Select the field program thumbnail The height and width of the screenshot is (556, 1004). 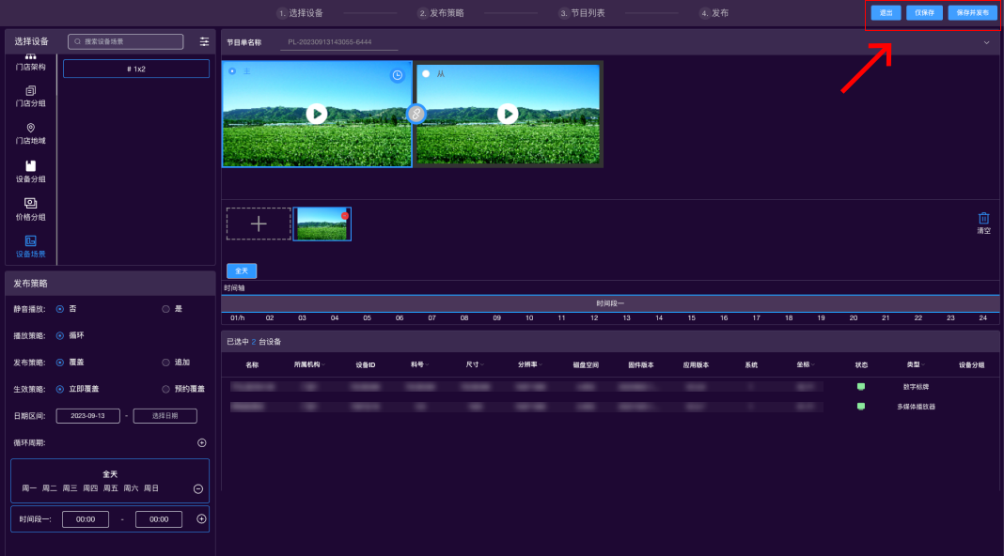(x=322, y=224)
